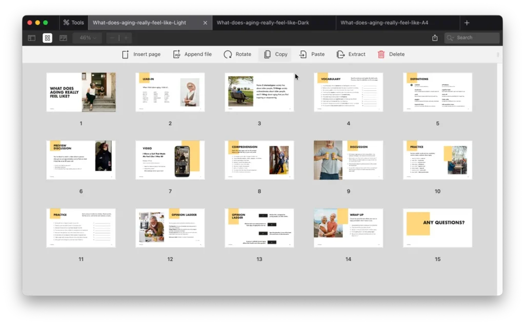The width and height of the screenshot is (525, 325).
Task: Click the Append file PDF icon
Action: [177, 54]
